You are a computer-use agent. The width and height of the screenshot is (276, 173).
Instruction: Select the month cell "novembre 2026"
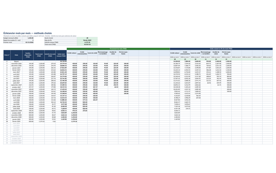coord(16,64)
